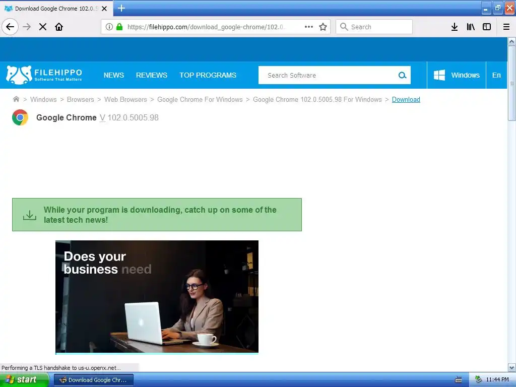Click the forward navigation arrow
The image size is (516, 387).
pos(27,27)
